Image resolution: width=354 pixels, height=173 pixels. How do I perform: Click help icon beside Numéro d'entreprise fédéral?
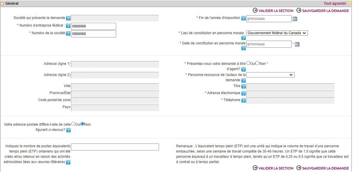point(68,26)
